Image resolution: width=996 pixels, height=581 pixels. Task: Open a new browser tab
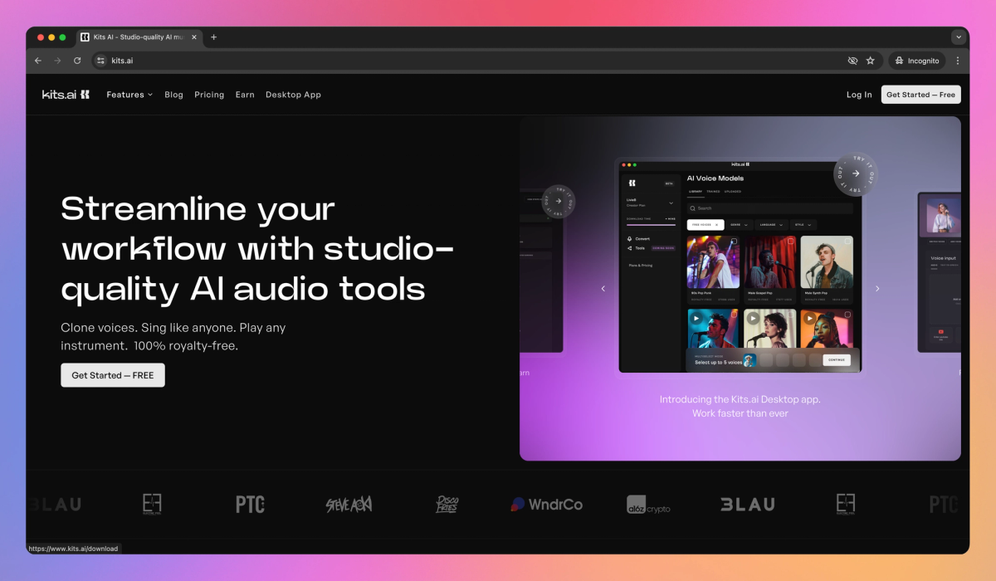[x=213, y=37]
